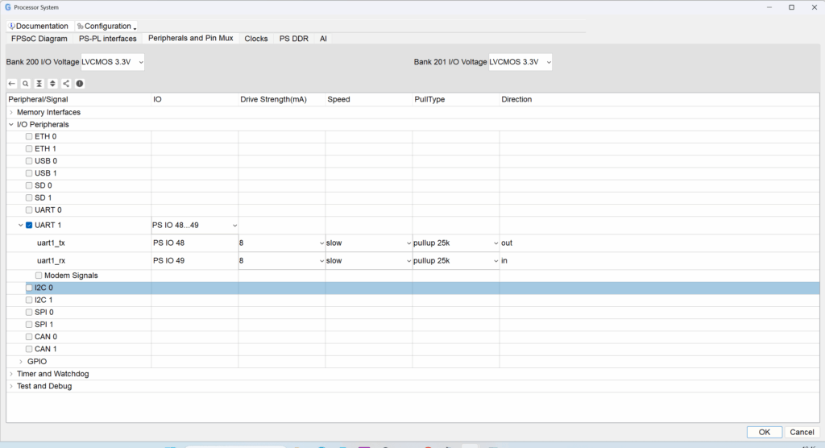
Task: Click the warning info circle icon
Action: [80, 84]
